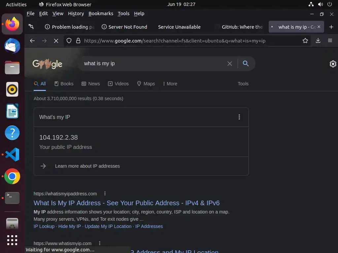Open the Firefox downloads panel
The image size is (338, 253).
pos(318,41)
